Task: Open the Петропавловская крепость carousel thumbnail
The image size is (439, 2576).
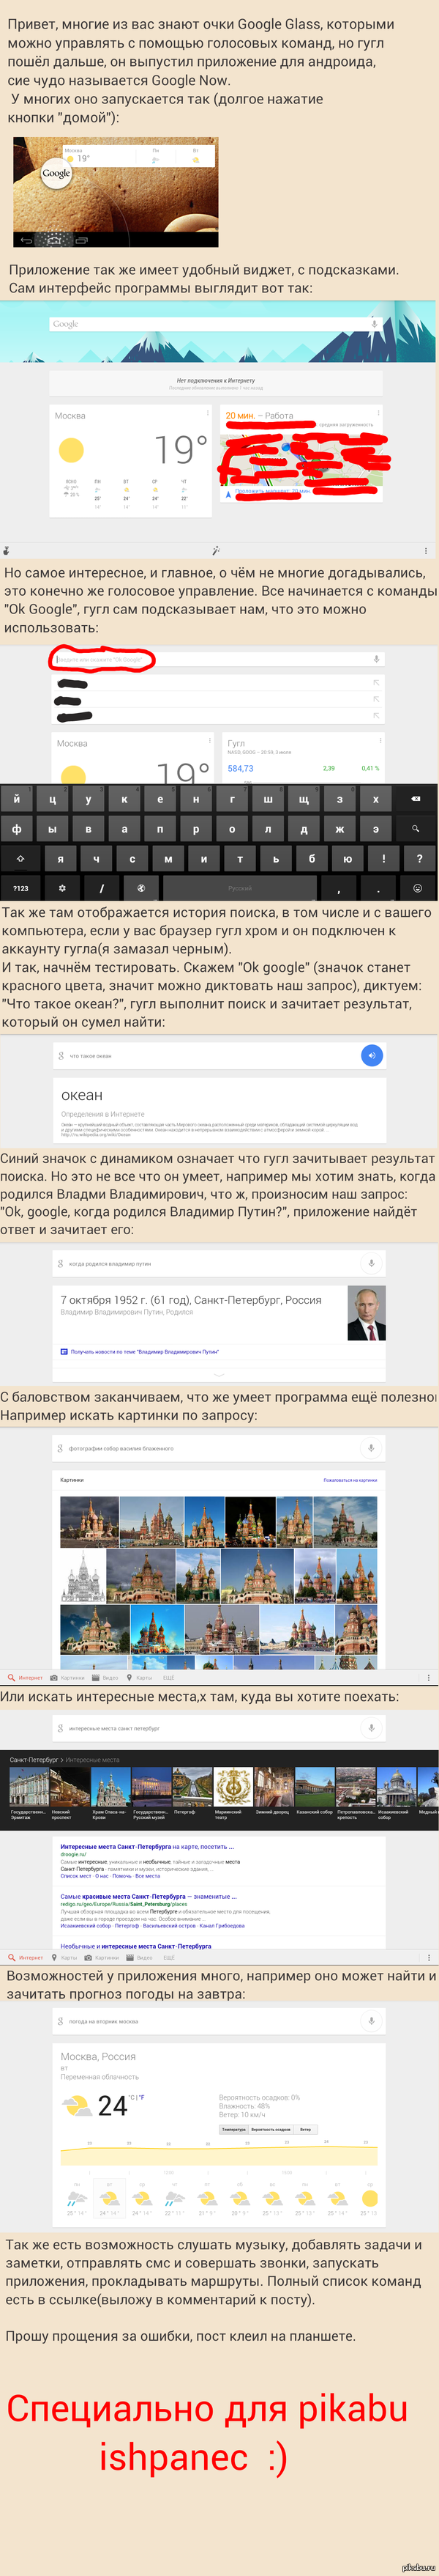Action: click(x=355, y=1787)
